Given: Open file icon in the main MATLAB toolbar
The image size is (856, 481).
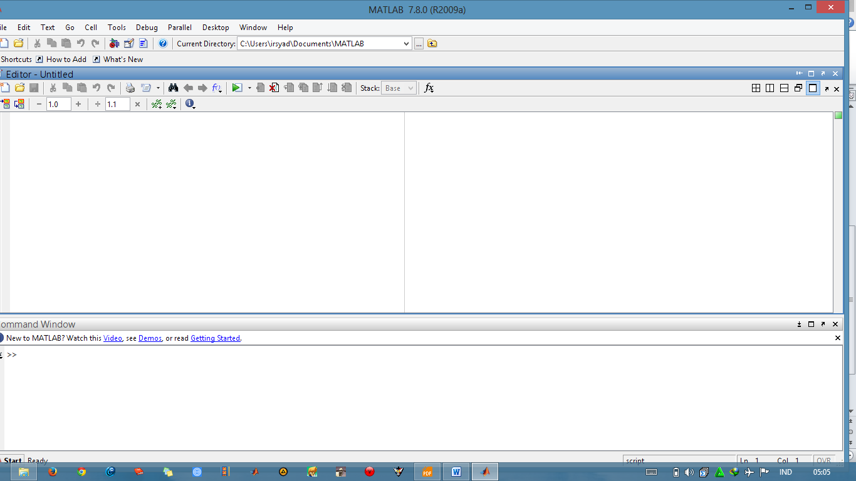Looking at the screenshot, I should [x=19, y=43].
